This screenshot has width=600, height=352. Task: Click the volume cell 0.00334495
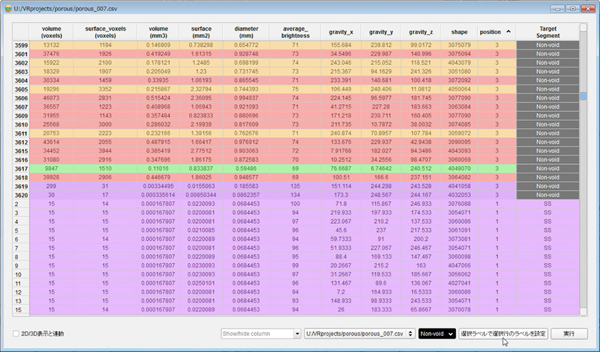point(159,186)
